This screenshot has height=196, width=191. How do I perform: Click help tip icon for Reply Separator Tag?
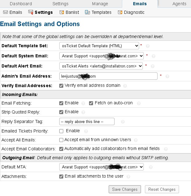tap(123, 122)
